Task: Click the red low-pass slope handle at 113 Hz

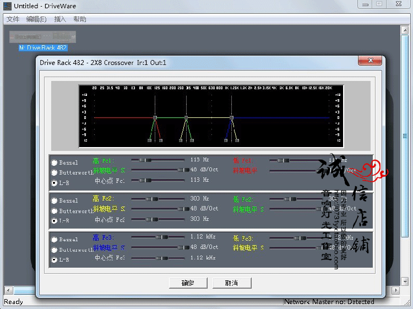Action: click(x=161, y=140)
